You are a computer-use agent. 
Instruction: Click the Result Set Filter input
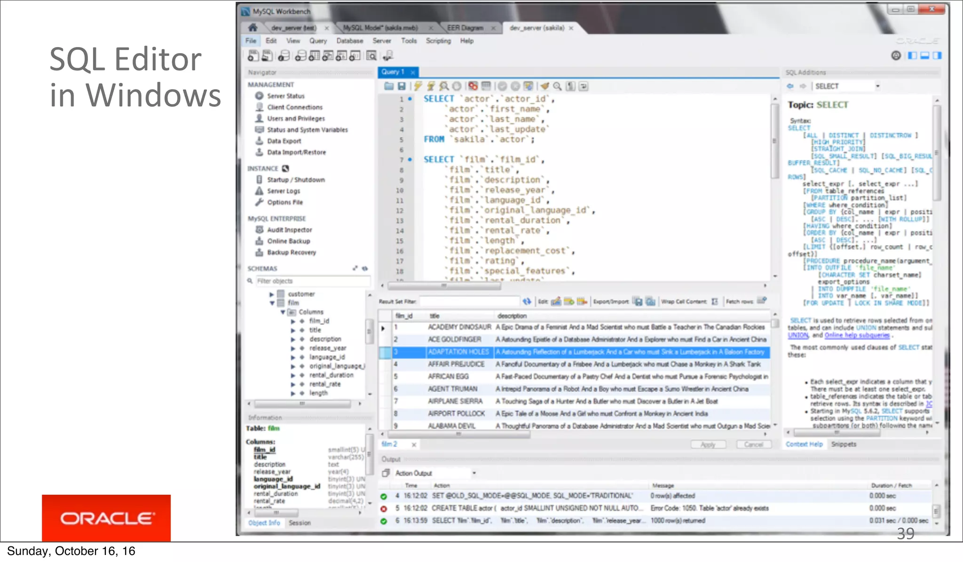click(469, 301)
